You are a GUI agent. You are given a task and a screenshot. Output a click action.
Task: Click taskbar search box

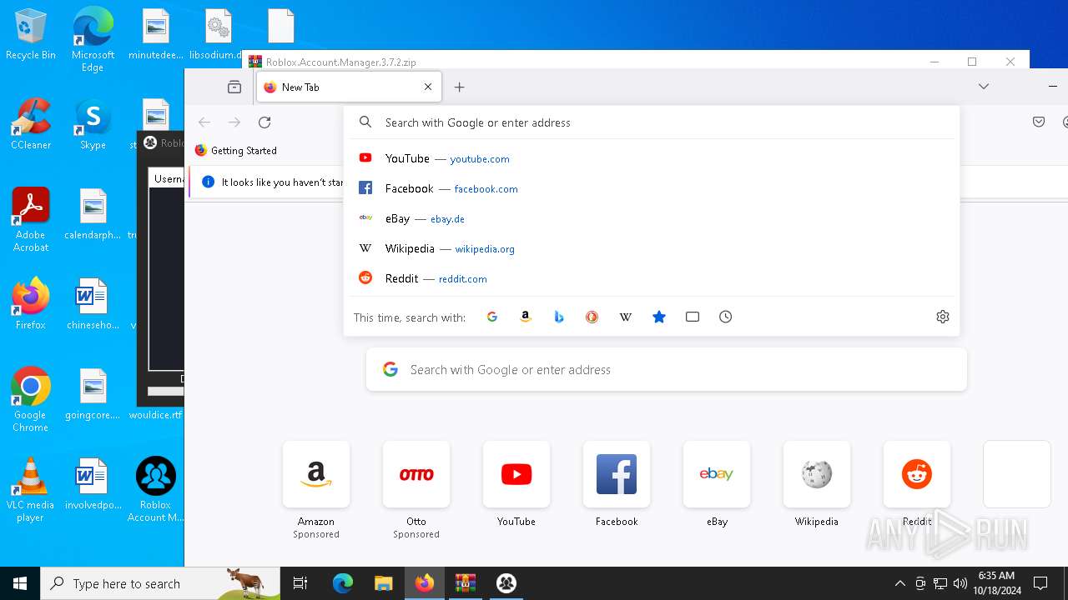tap(160, 583)
